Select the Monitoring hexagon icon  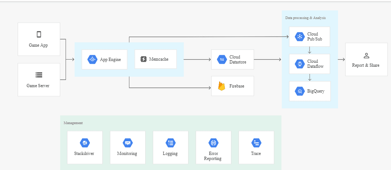point(128,143)
